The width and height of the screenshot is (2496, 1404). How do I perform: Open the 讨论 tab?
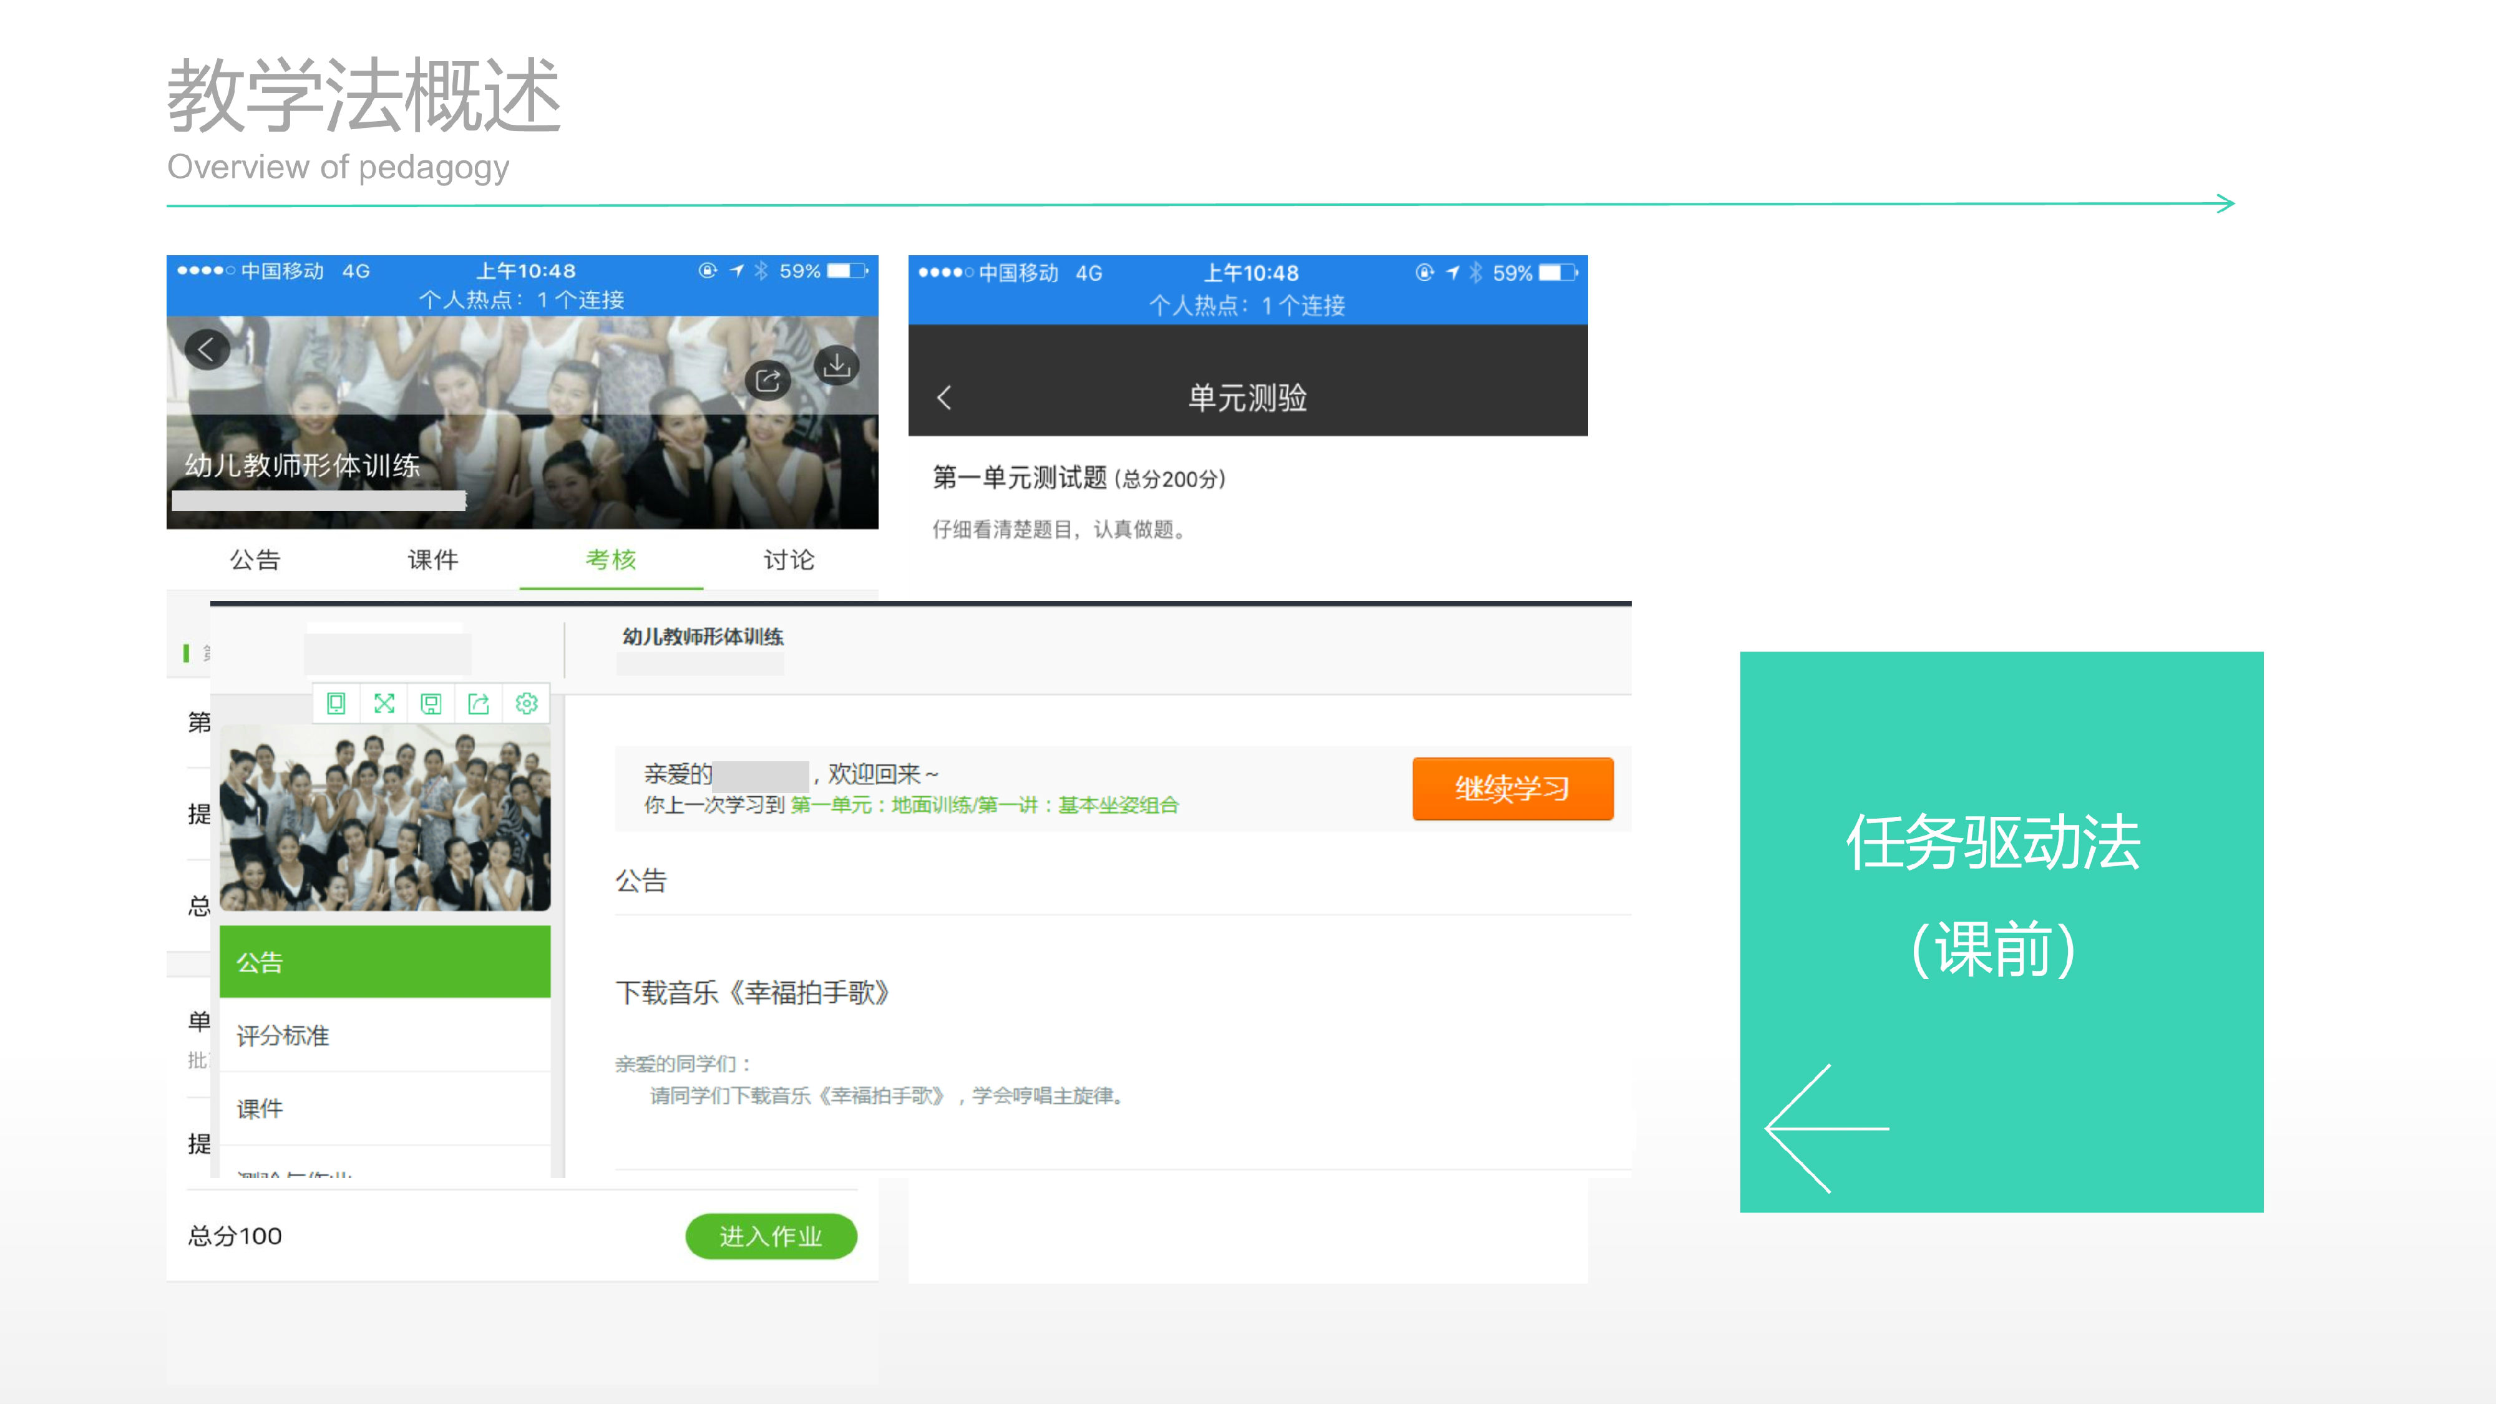789,560
